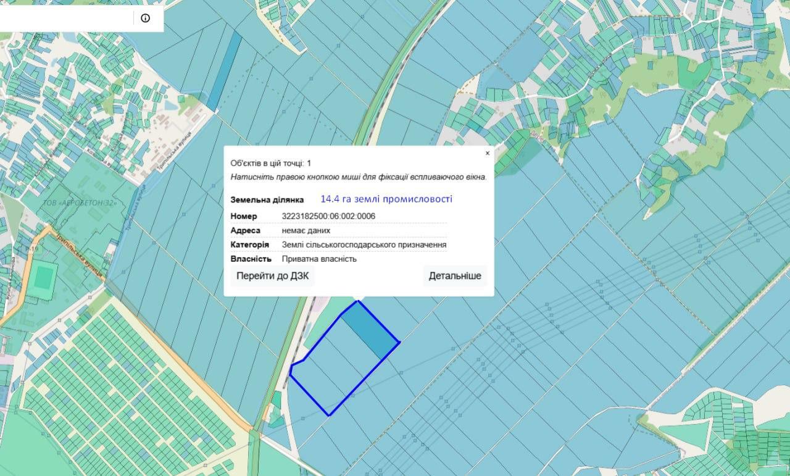The image size is (790, 476).
Task: Click the italic right-click hint text
Action: point(359,177)
